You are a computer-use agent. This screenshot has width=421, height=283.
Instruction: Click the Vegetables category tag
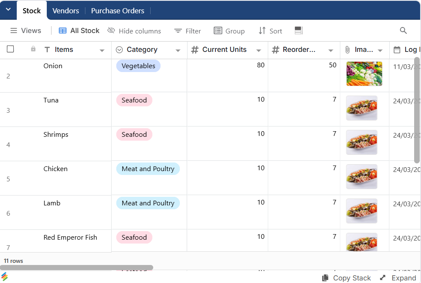tap(138, 66)
